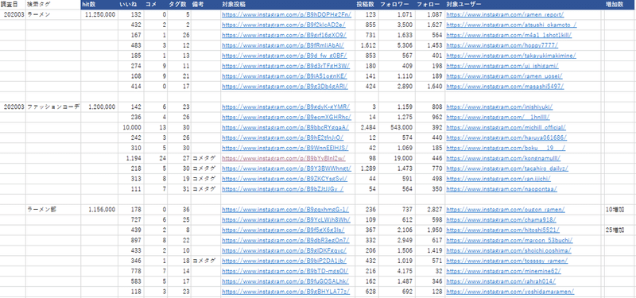Visit the minemine62 user link
This screenshot has height=298, width=636.
pos(503,271)
